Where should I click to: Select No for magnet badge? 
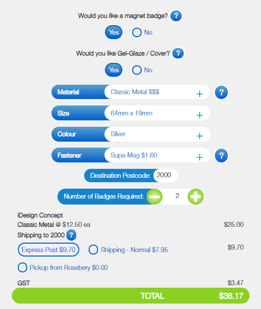(x=142, y=32)
